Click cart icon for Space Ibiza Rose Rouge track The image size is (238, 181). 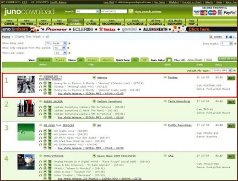[49, 162]
